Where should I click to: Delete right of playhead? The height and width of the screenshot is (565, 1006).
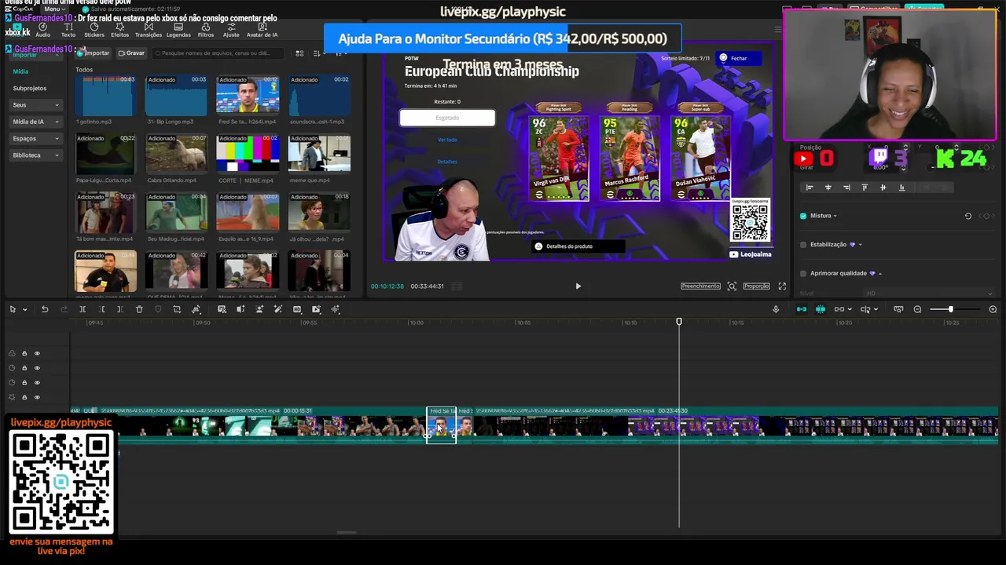pyautogui.click(x=120, y=309)
